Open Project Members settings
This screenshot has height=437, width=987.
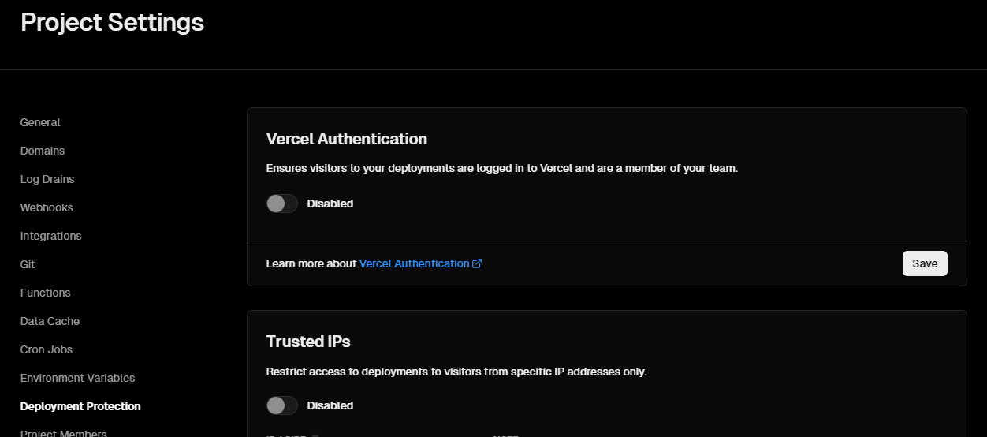pos(63,433)
